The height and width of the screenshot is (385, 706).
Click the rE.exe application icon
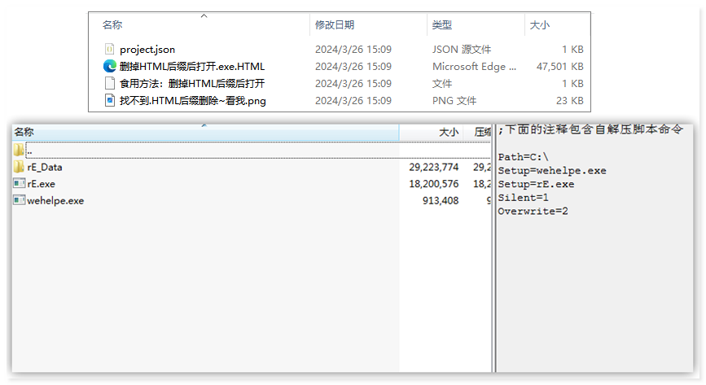(19, 184)
